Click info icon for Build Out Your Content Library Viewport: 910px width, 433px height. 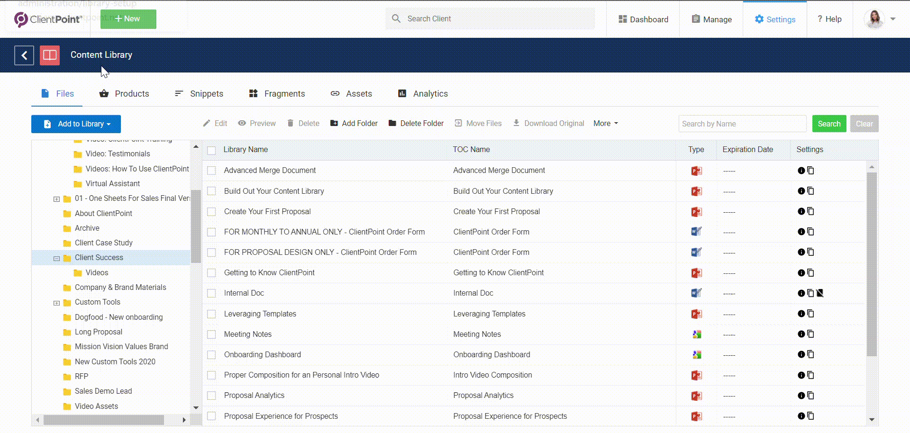pyautogui.click(x=801, y=191)
